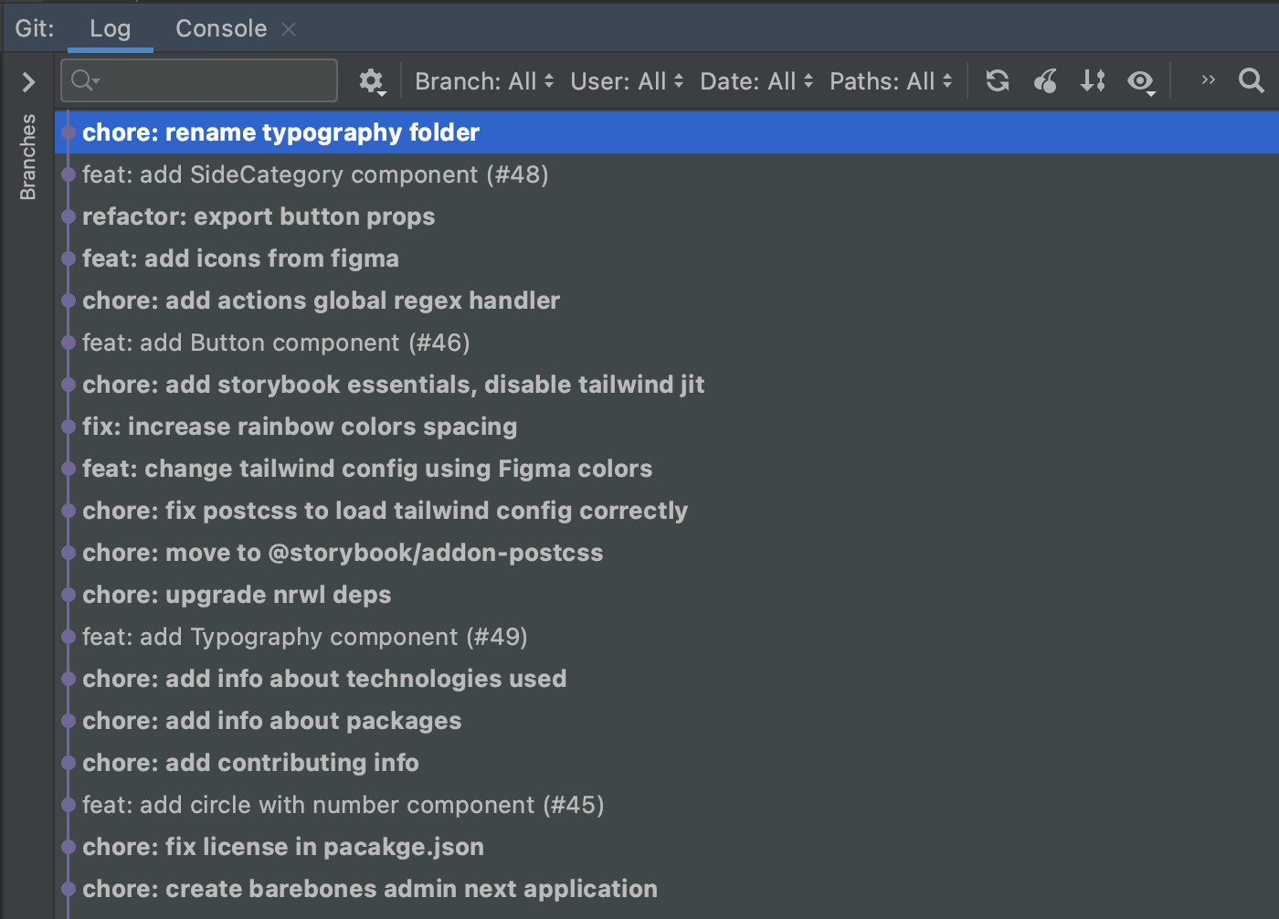Open the Branch: All filter
1279x919 pixels.
point(482,80)
